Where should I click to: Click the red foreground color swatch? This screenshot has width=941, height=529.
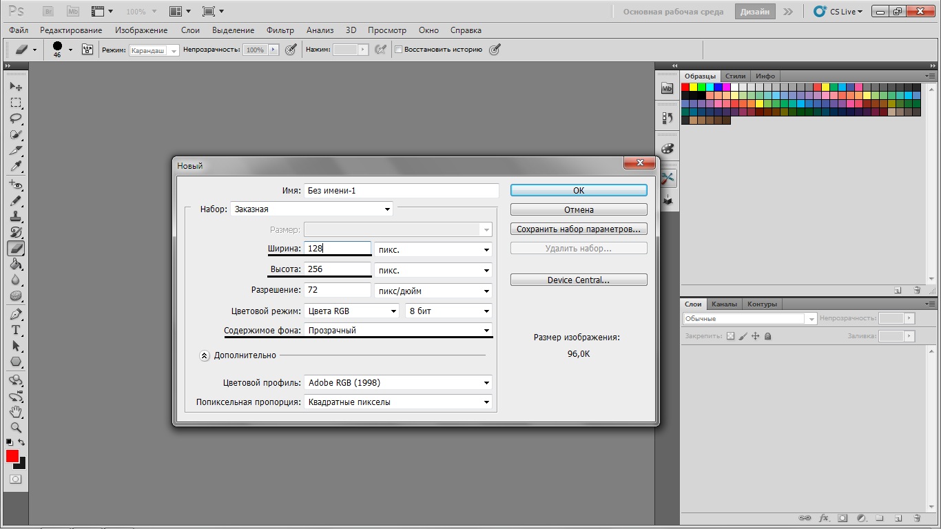pos(12,456)
